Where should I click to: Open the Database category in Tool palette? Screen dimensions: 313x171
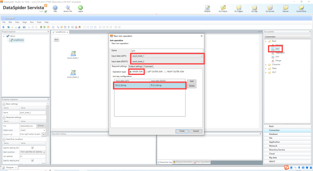(287, 134)
